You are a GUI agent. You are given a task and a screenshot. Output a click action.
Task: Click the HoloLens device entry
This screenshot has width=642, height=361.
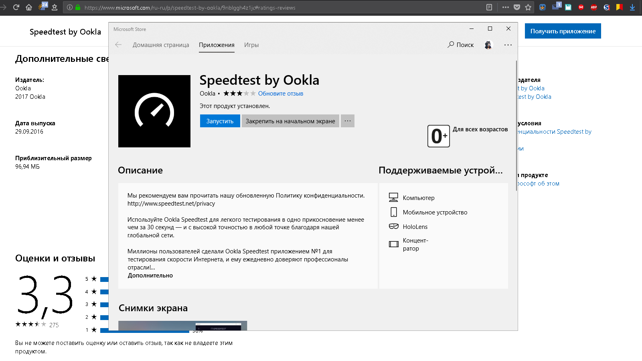coord(408,226)
